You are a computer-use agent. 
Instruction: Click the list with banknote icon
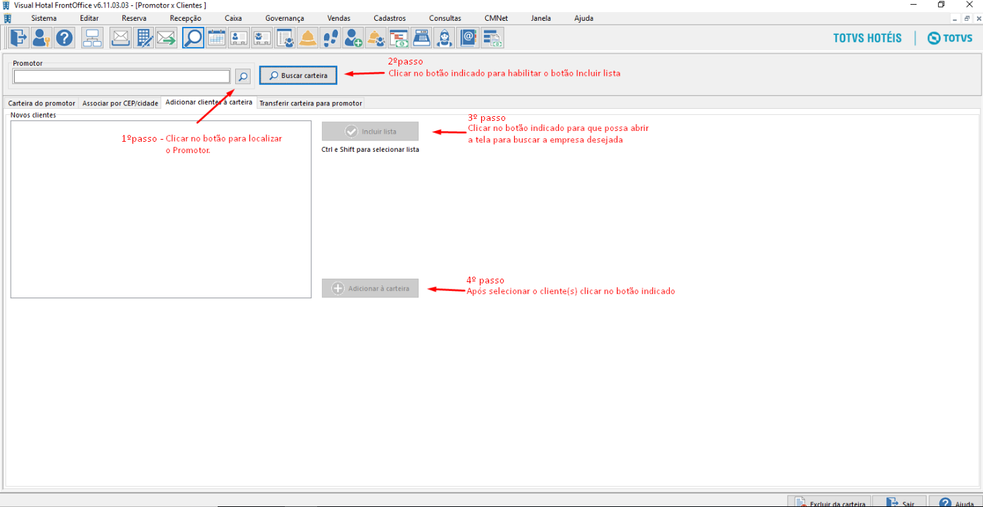tap(493, 38)
